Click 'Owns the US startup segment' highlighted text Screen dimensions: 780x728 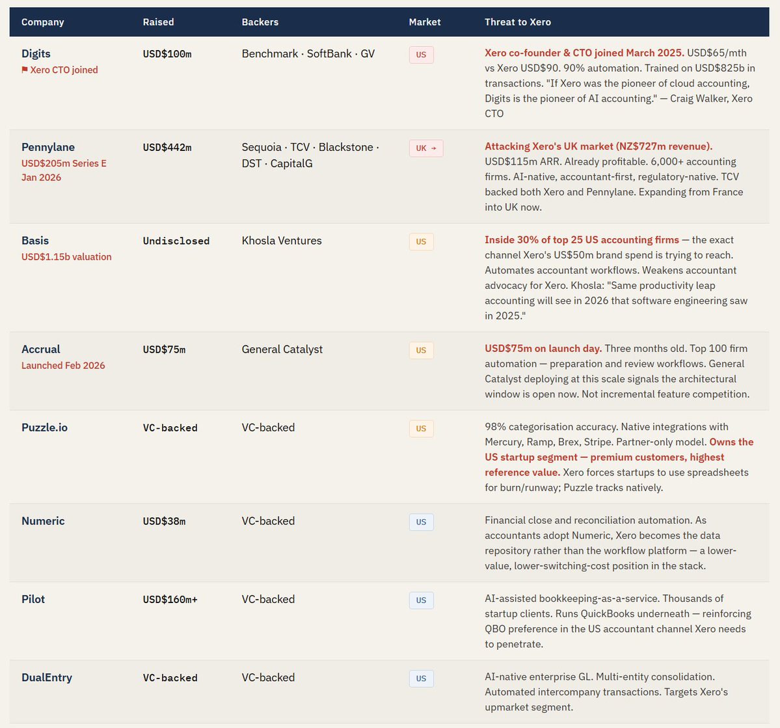tap(619, 457)
